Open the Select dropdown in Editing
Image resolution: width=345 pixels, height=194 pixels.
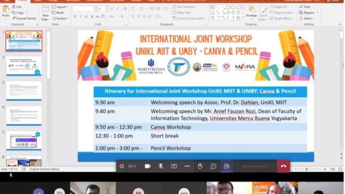tap(306, 19)
